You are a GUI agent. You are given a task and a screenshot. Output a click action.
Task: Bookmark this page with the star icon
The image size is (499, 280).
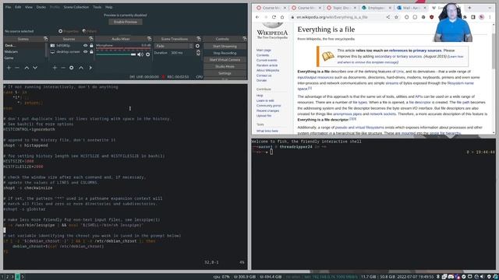pos(396,17)
